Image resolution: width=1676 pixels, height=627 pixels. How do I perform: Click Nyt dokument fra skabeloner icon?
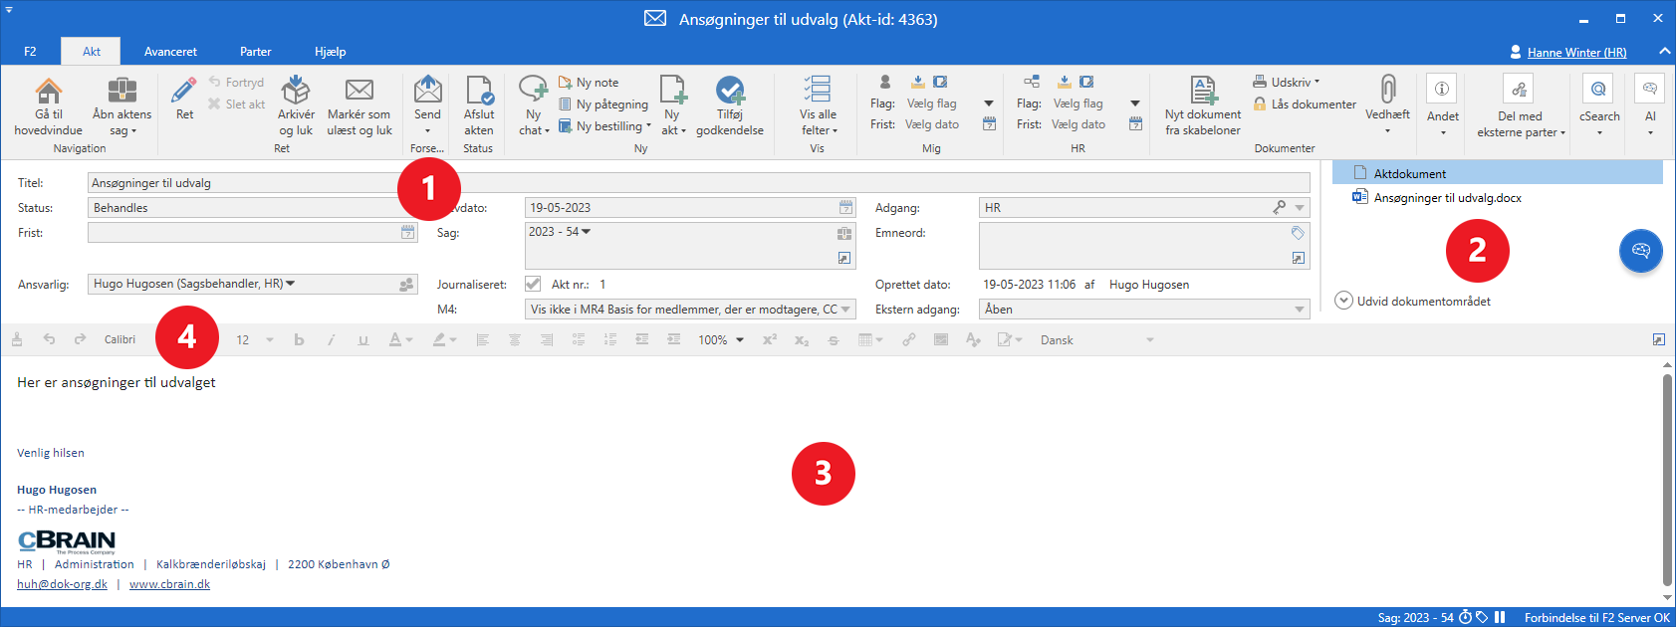click(x=1203, y=93)
